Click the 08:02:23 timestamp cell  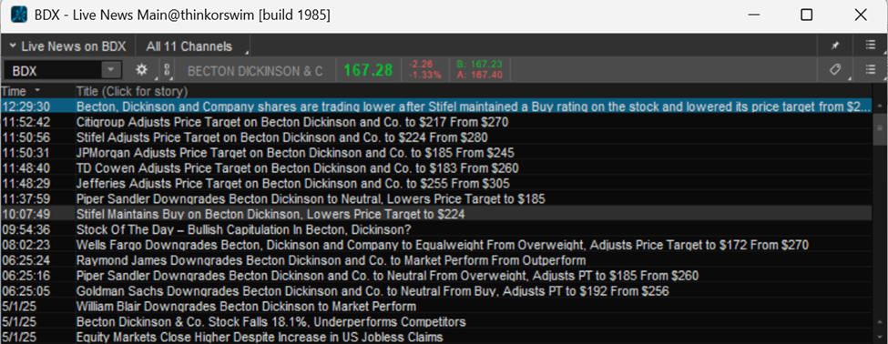[26, 245]
